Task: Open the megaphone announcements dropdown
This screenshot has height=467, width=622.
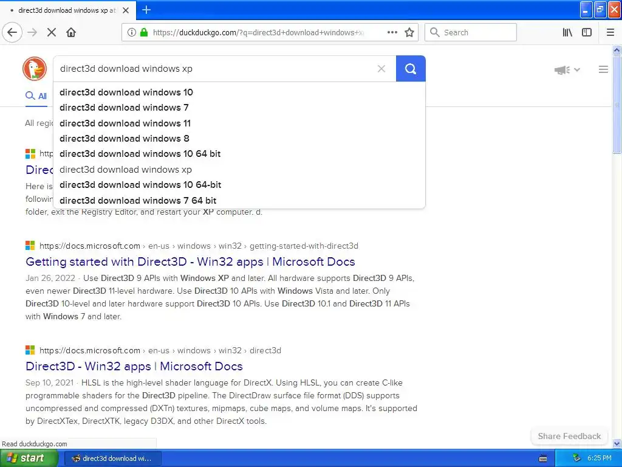Action: (567, 70)
